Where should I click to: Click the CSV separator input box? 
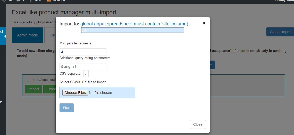(x=86, y=74)
